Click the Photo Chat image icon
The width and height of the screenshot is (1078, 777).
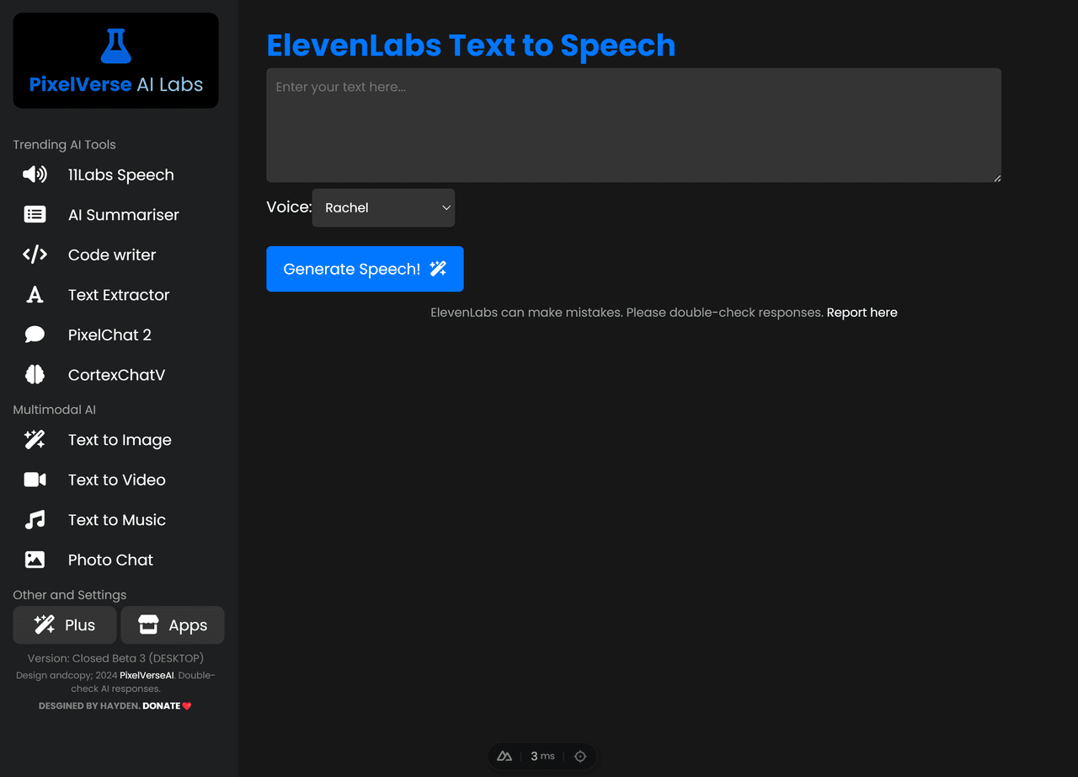[35, 560]
